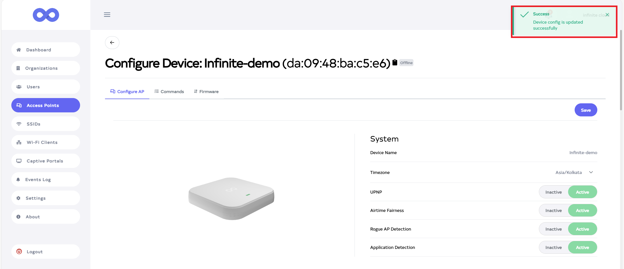Click the Logout button
The height and width of the screenshot is (269, 624).
pyautogui.click(x=46, y=252)
